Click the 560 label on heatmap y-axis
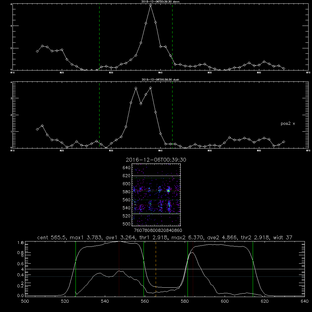 [126, 200]
